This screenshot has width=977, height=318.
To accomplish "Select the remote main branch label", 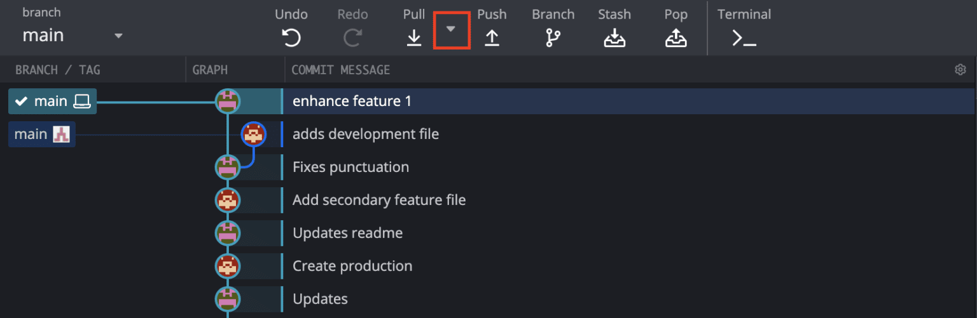I will [42, 134].
